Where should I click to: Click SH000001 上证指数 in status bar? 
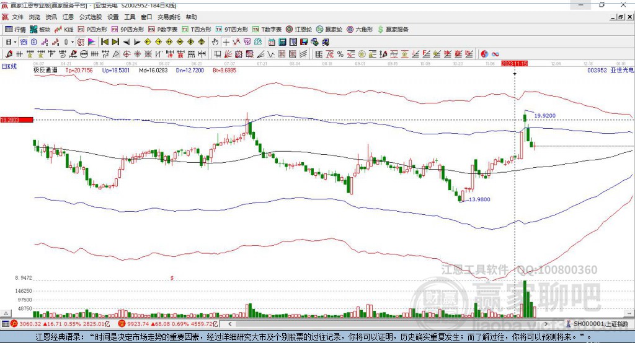[600, 324]
